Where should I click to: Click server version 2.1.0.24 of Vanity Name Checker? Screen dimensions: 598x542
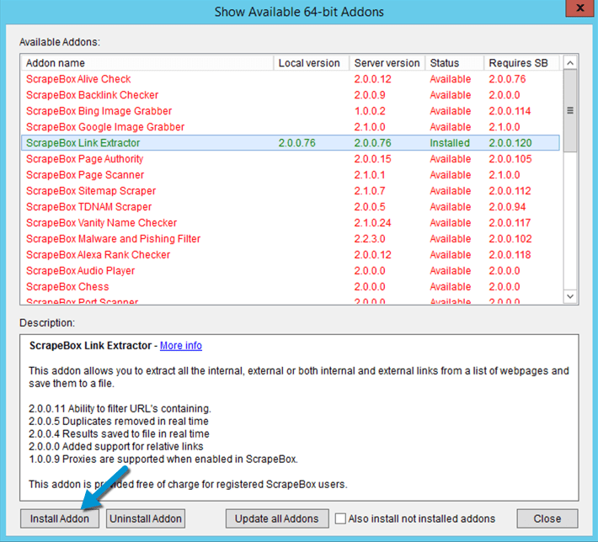372,223
